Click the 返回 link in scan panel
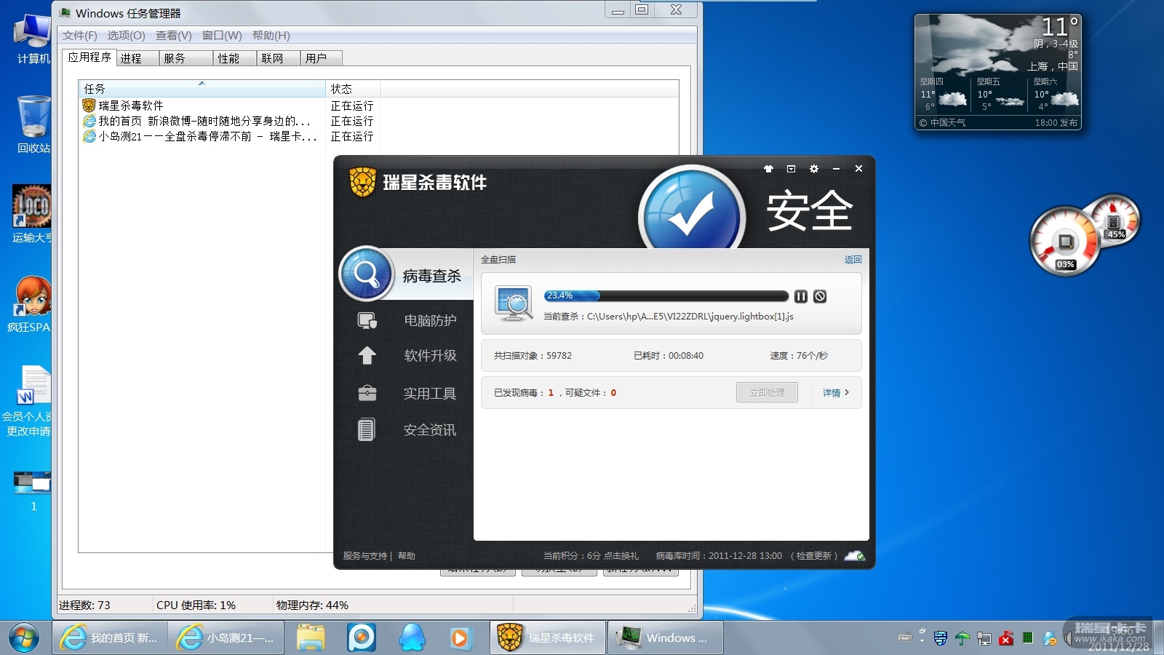Image resolution: width=1164 pixels, height=655 pixels. [x=853, y=259]
